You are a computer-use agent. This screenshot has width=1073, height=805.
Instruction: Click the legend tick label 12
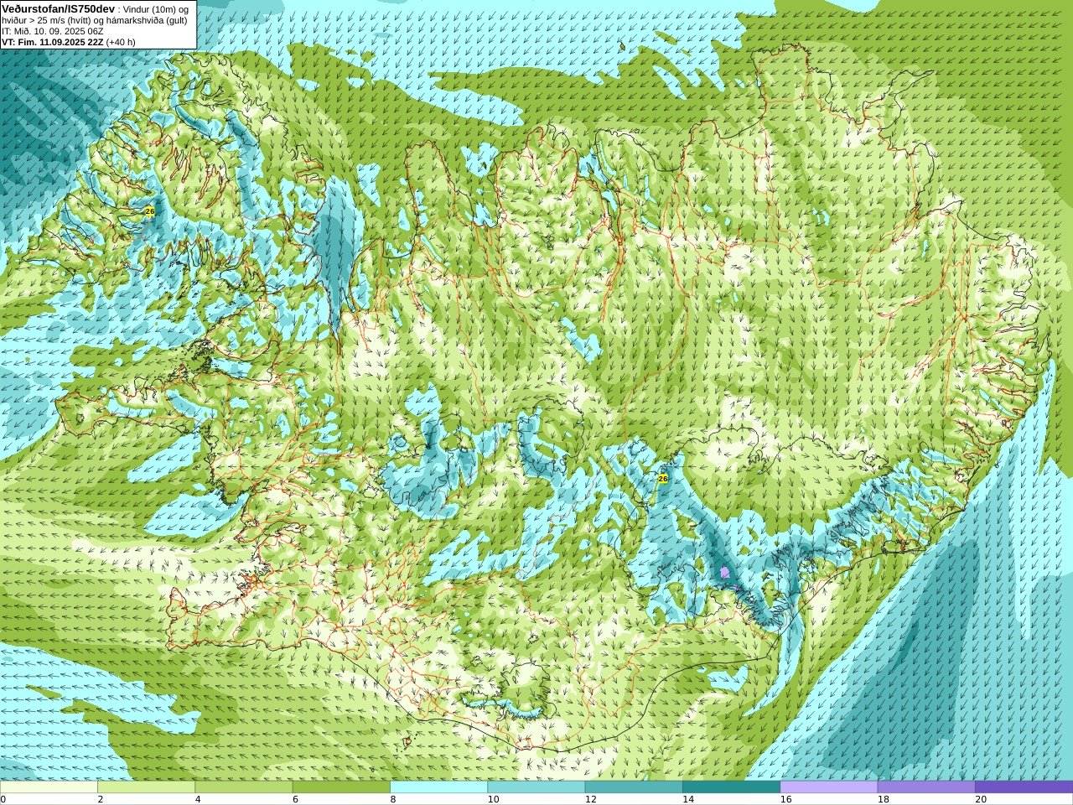click(591, 799)
